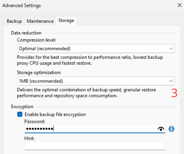184x154 pixels.
Task: Uncheck Enable backup file encryption checkbox
Action: click(x=20, y=114)
